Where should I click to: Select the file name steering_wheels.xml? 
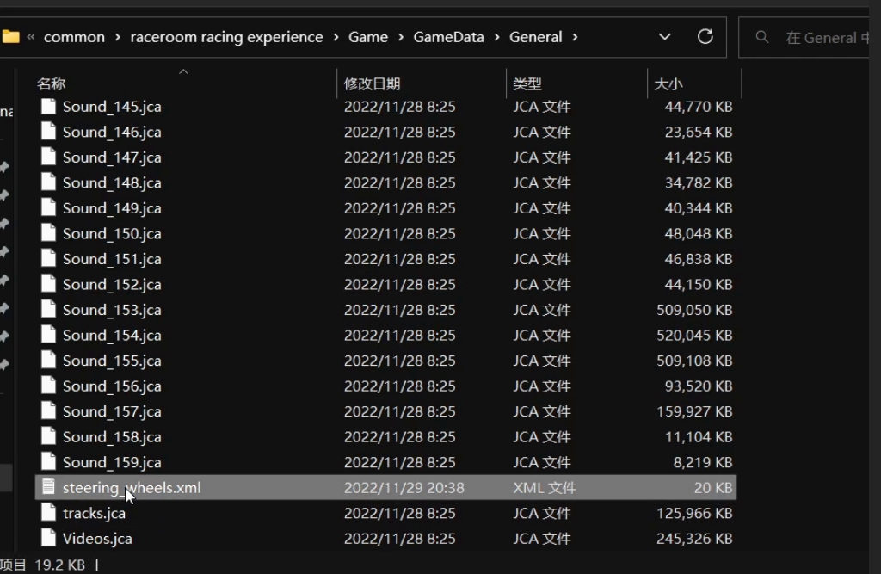coord(132,487)
